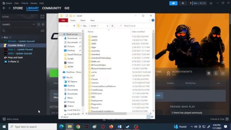This screenshot has width=231, height=130.
Task: Open File Explorer help question icon
Action: (153, 20)
